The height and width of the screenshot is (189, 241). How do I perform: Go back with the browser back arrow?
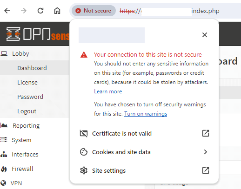(7, 11)
